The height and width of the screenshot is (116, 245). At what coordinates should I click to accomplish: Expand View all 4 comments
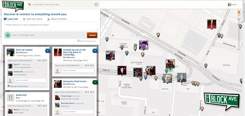coord(19,86)
